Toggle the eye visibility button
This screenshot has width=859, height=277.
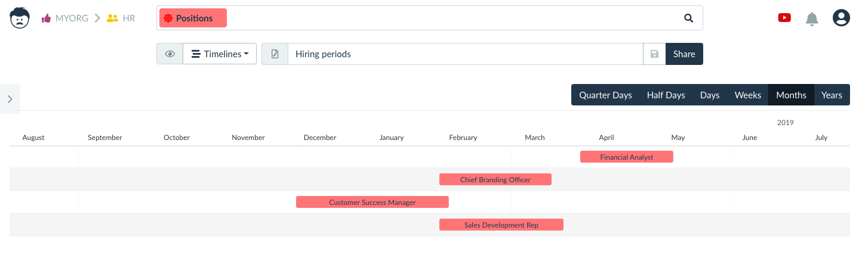(x=170, y=54)
